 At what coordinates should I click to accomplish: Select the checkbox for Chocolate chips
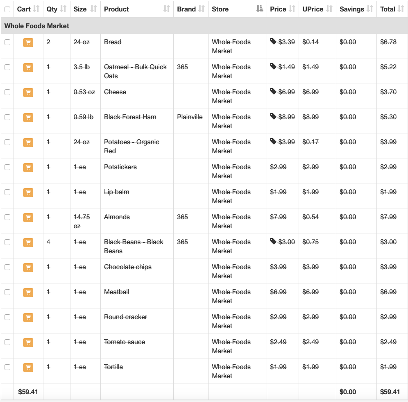(7, 267)
